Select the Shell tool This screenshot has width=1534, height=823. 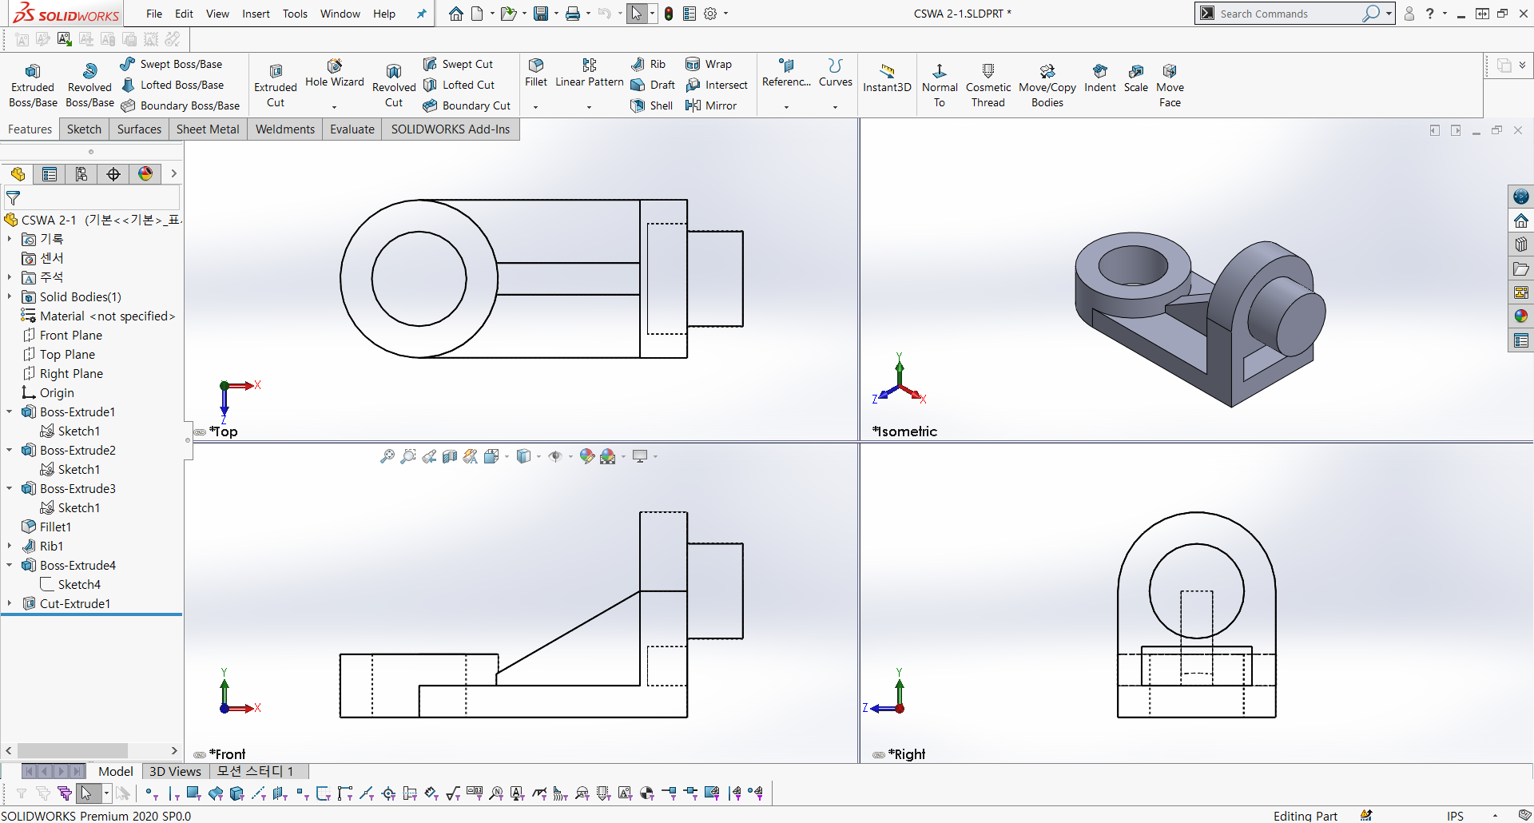[x=651, y=105]
